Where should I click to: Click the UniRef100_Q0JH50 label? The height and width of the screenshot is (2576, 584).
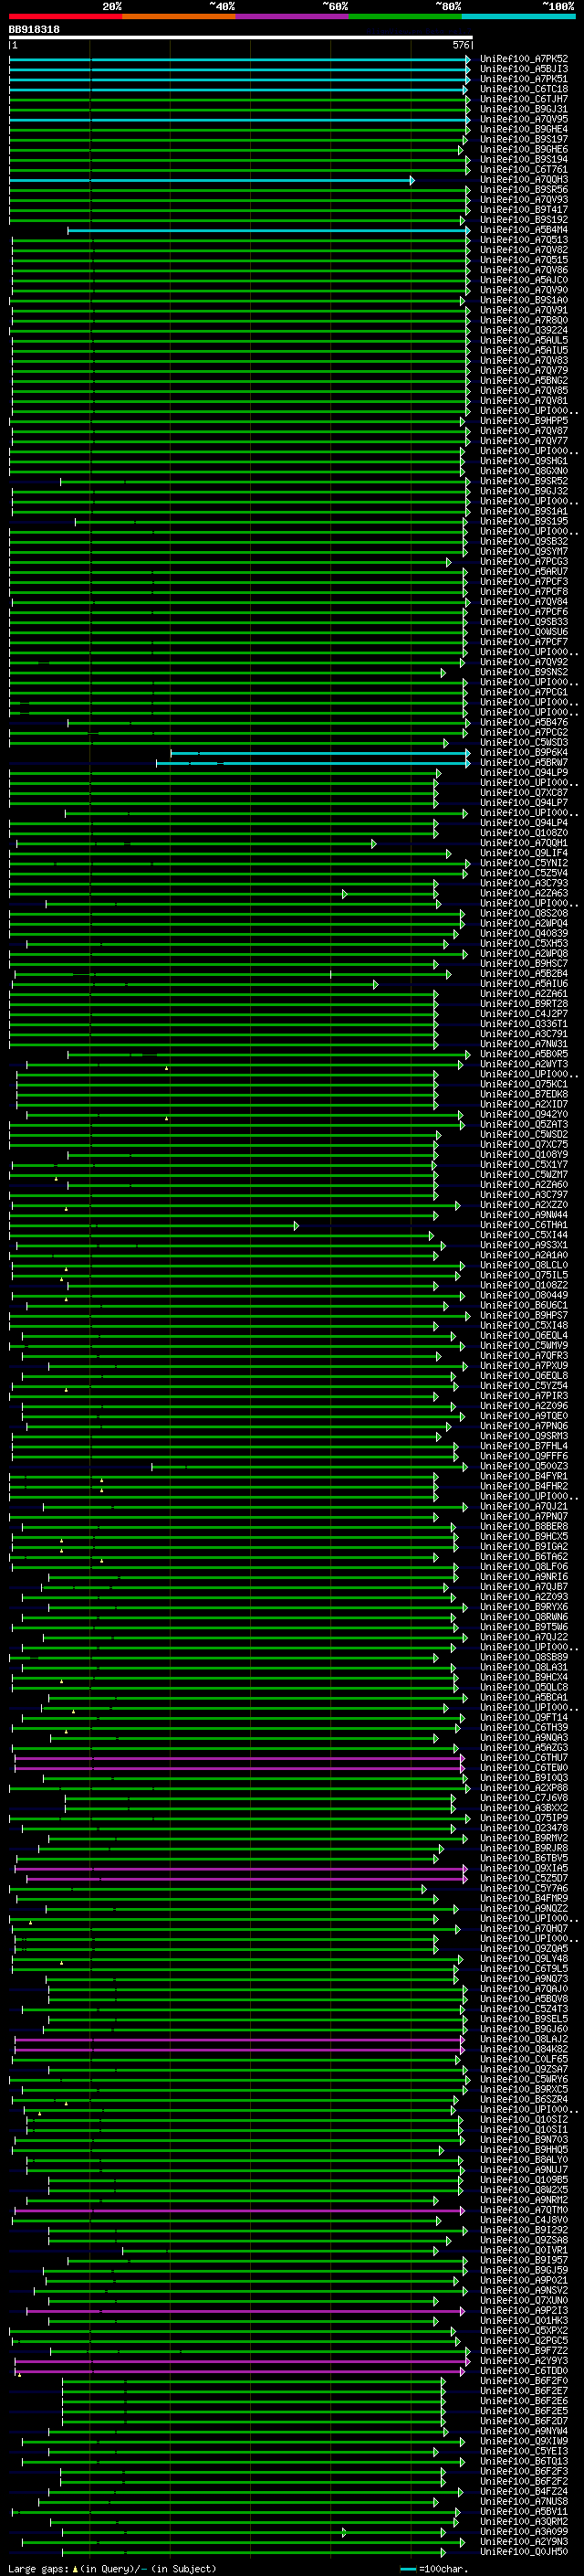pos(523,2551)
